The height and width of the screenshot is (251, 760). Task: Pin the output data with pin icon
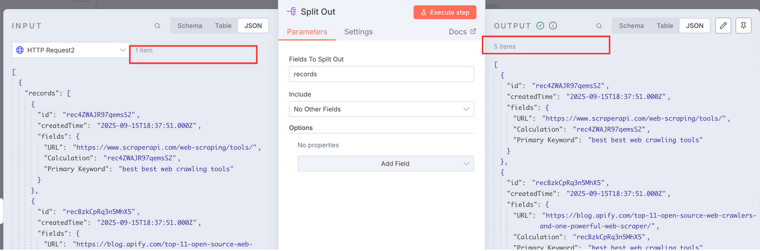744,26
